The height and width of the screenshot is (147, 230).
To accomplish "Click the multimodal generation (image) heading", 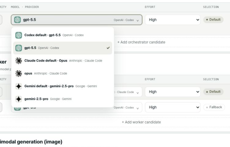I will pos(31,142).
